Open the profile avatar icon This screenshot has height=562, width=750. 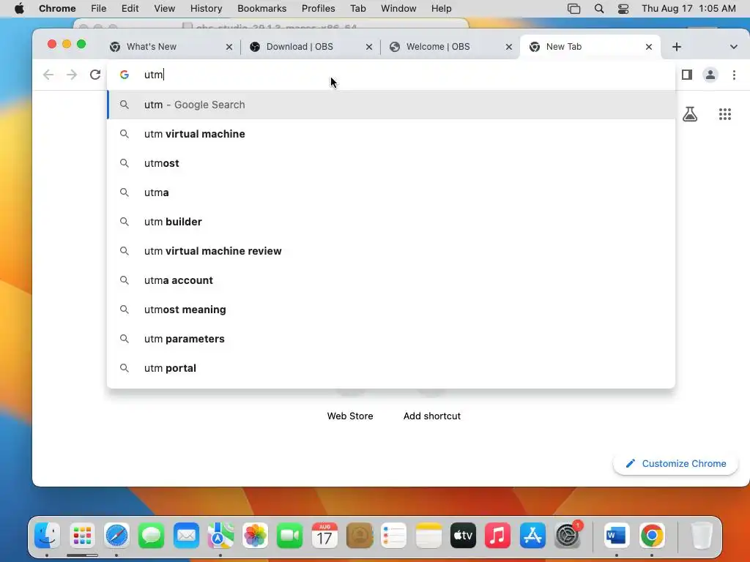710,75
